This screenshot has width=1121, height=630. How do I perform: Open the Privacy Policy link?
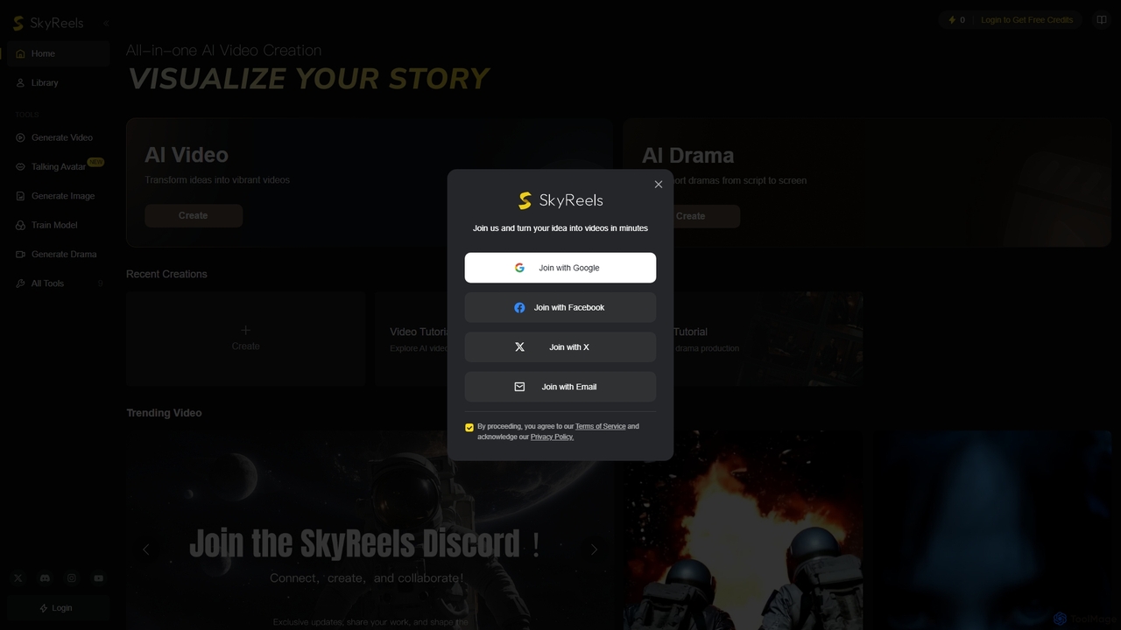pyautogui.click(x=552, y=437)
